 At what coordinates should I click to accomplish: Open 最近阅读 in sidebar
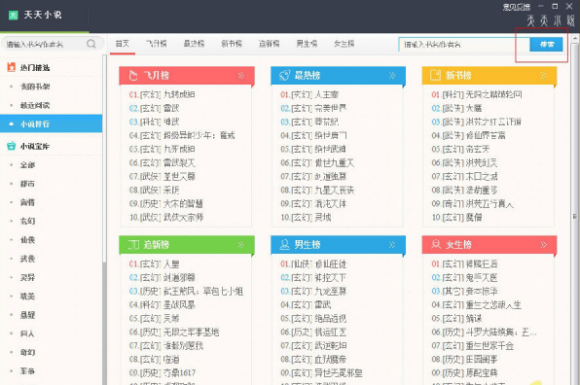coord(35,105)
